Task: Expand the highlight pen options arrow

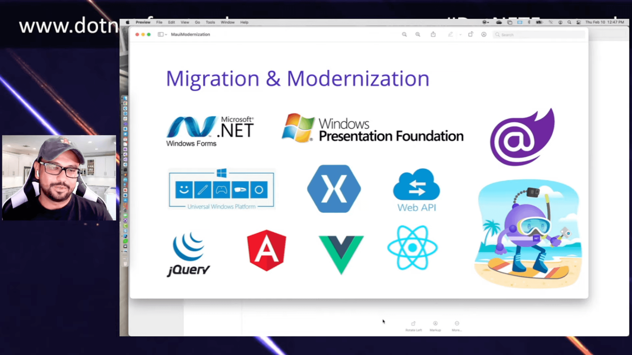Action: 460,35
